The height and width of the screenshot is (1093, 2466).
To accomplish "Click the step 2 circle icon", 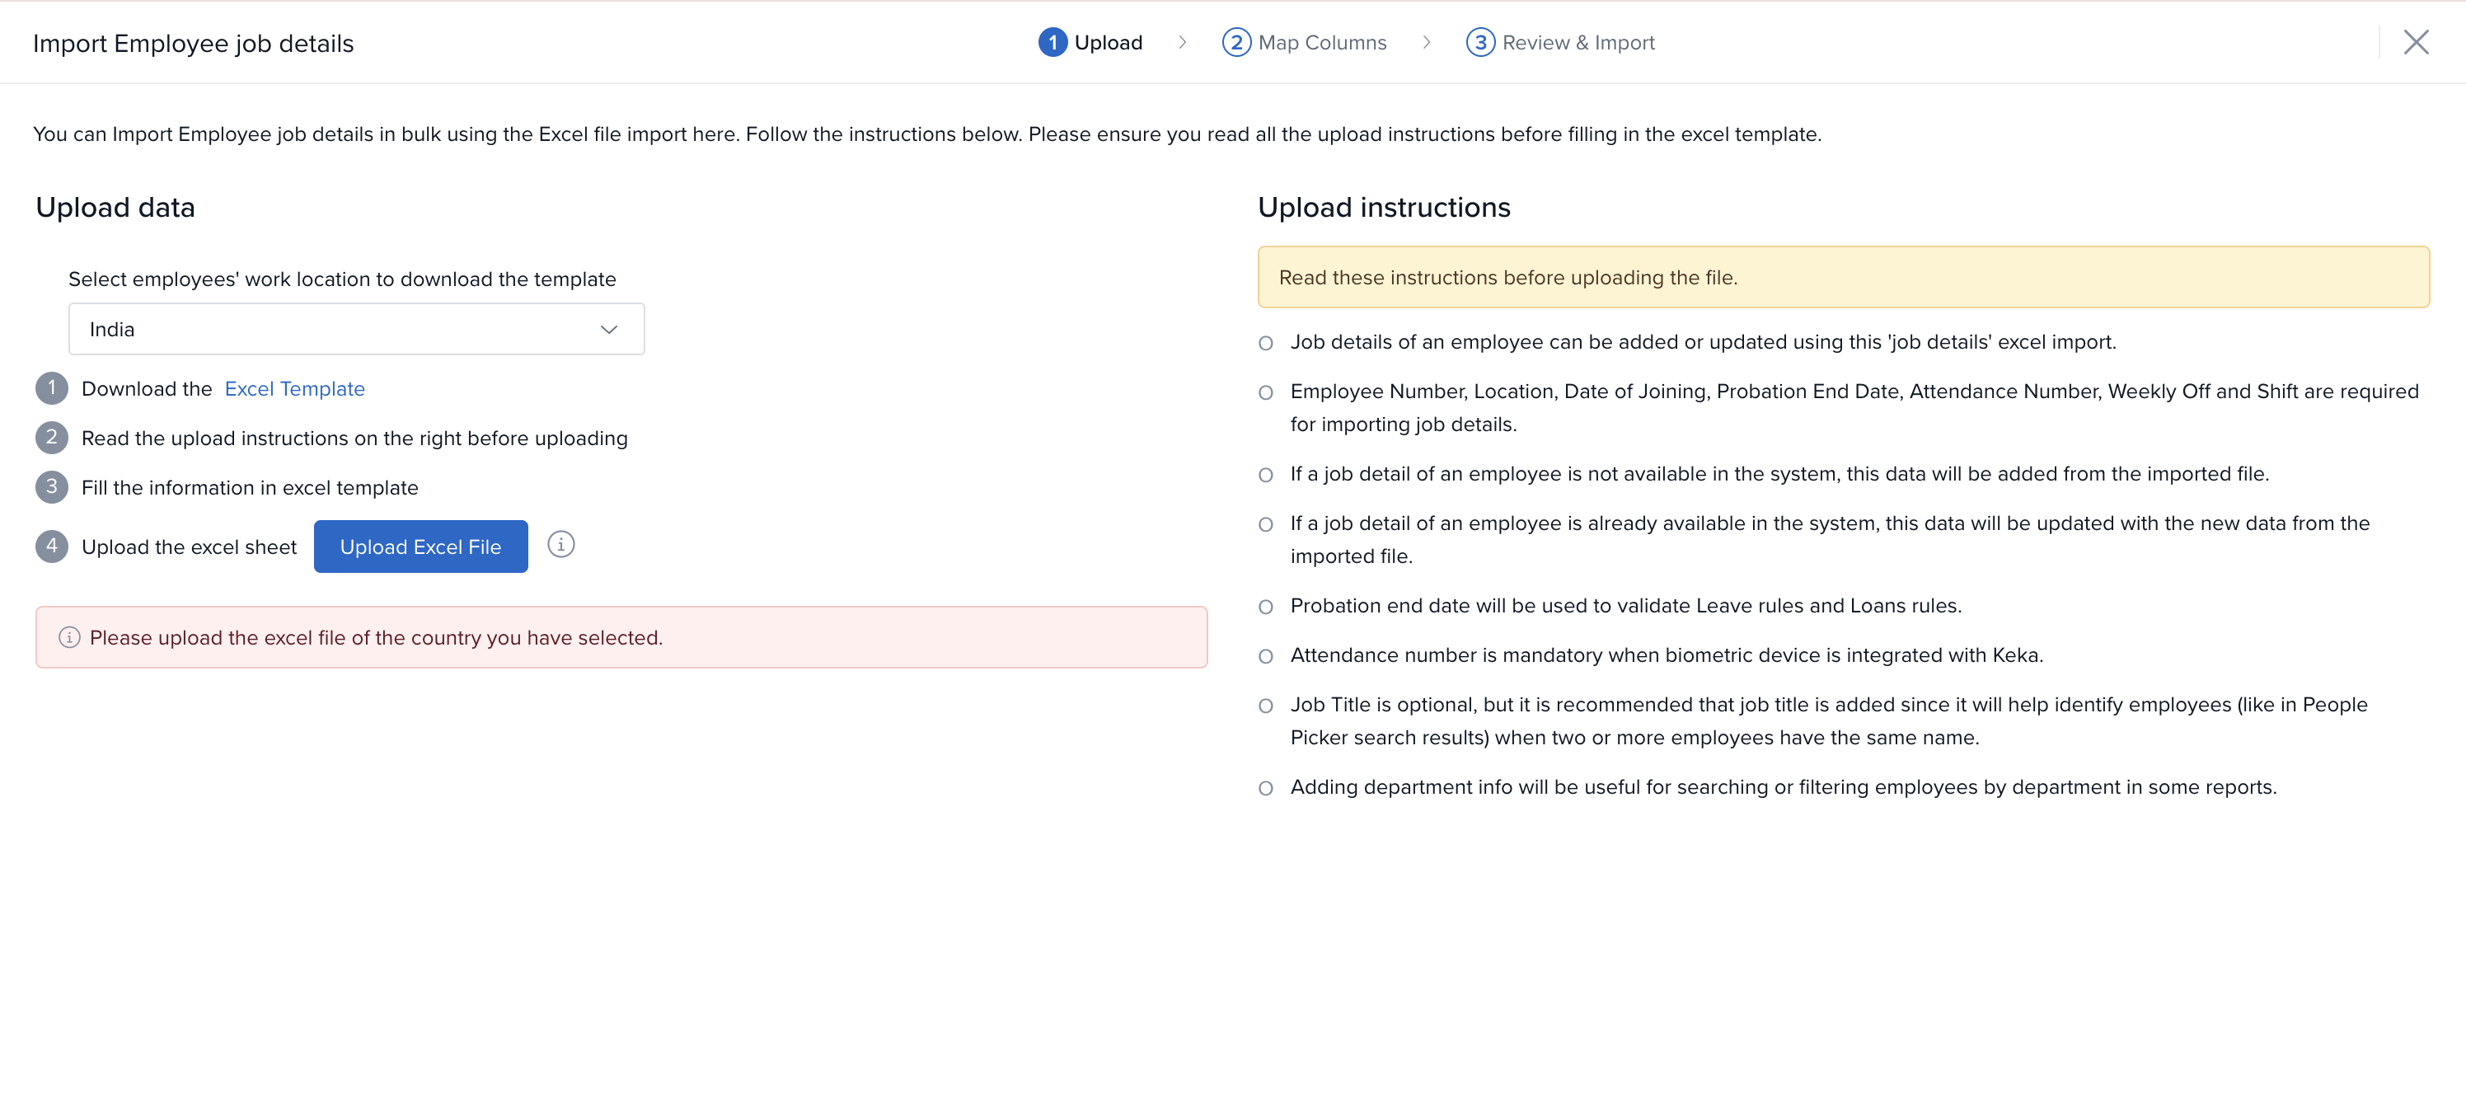I will [1235, 42].
